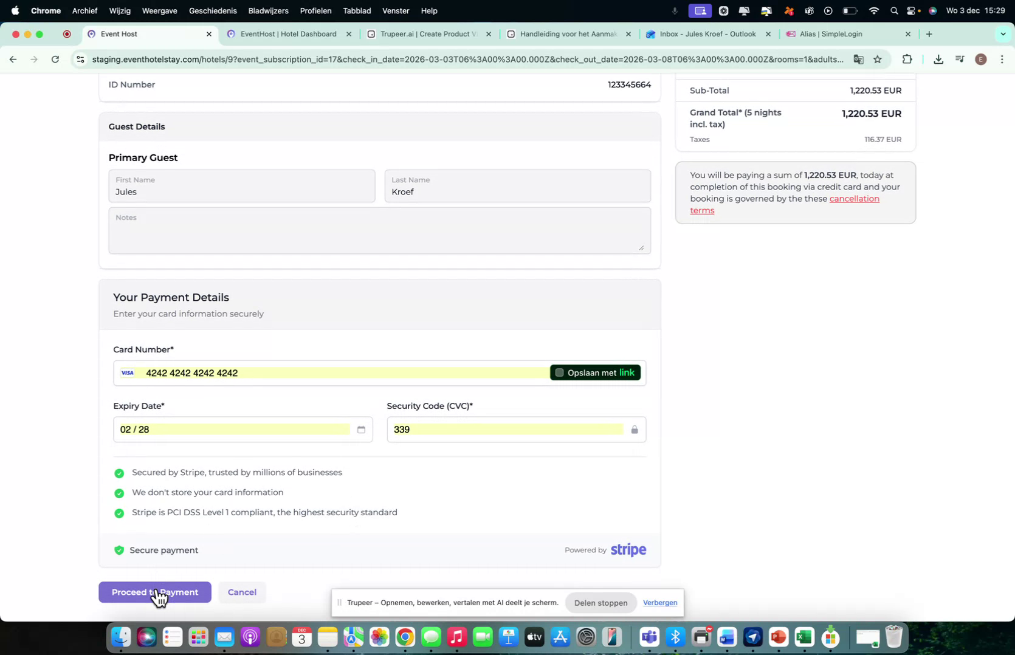The image size is (1015, 655).
Task: Open the media playback control icon in toolbar
Action: (959, 60)
